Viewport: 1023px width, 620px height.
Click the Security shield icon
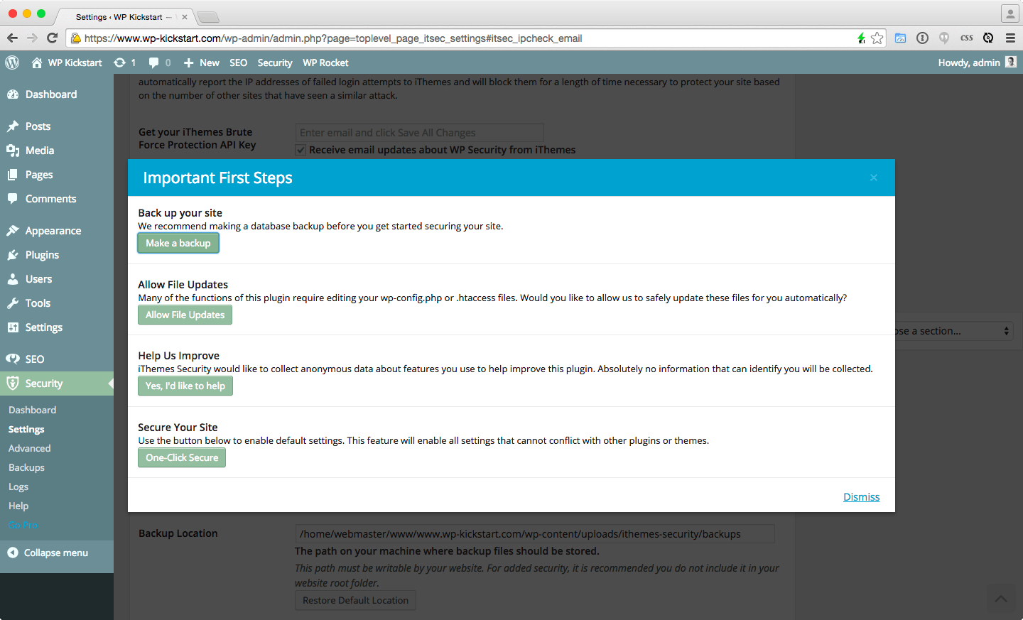13,384
